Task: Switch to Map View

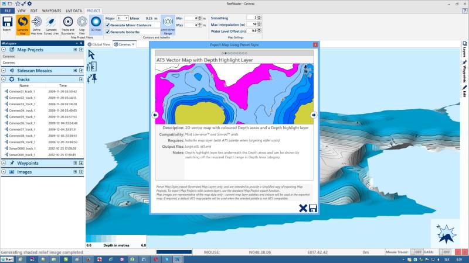Action: point(81,23)
